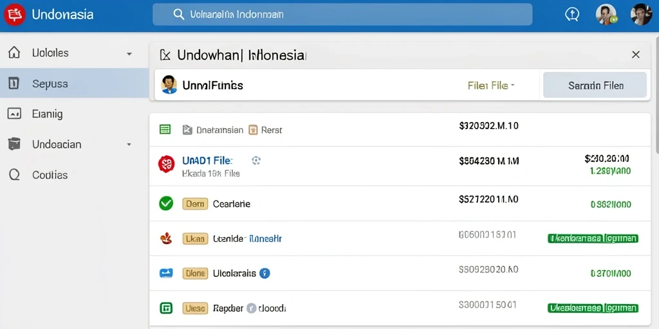
Task: Select Undoacian in the sidebar
Action: point(75,145)
